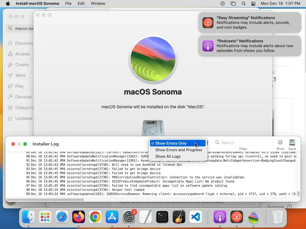Click log line 97 about incompatible apps catalog

pyautogui.click(x=126, y=185)
